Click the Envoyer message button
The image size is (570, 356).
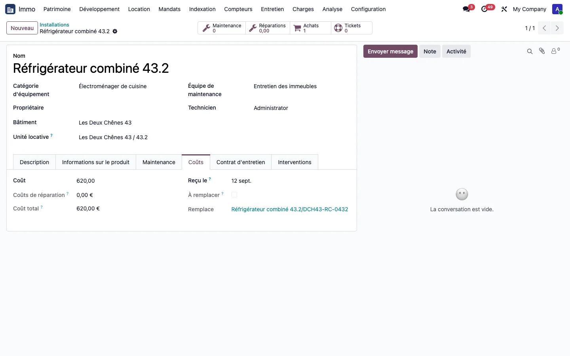point(390,51)
